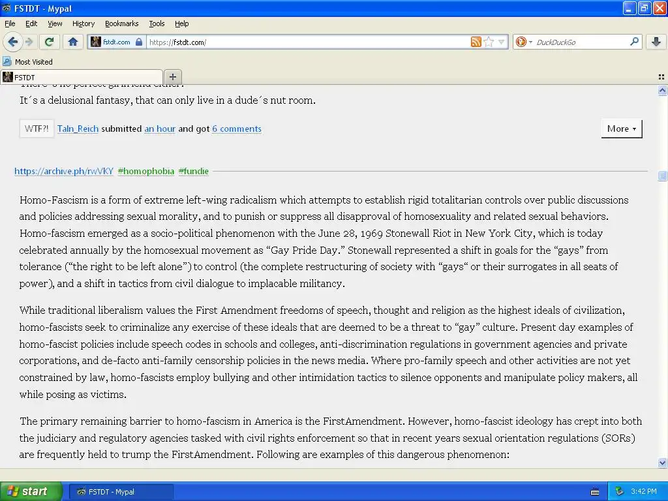This screenshot has height=501, width=668.
Task: Open a new tab with plus button
Action: point(172,77)
